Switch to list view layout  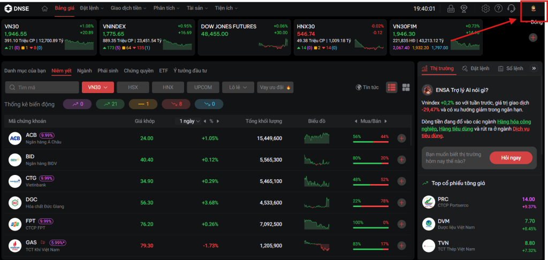point(391,87)
